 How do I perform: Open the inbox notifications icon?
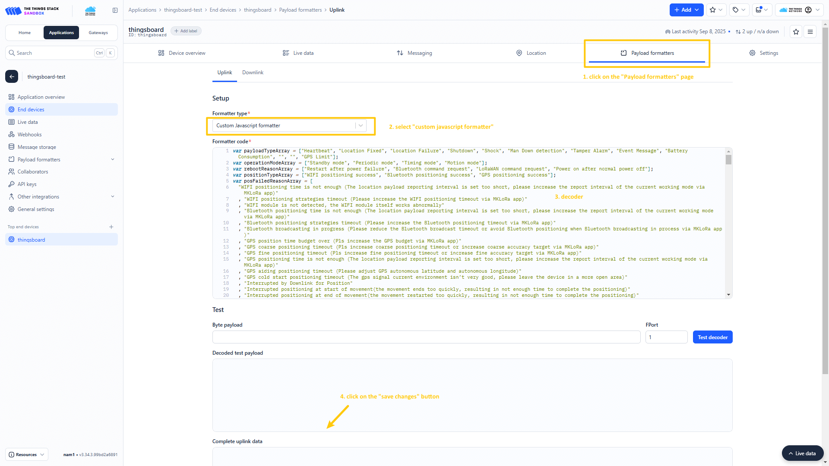click(x=759, y=10)
